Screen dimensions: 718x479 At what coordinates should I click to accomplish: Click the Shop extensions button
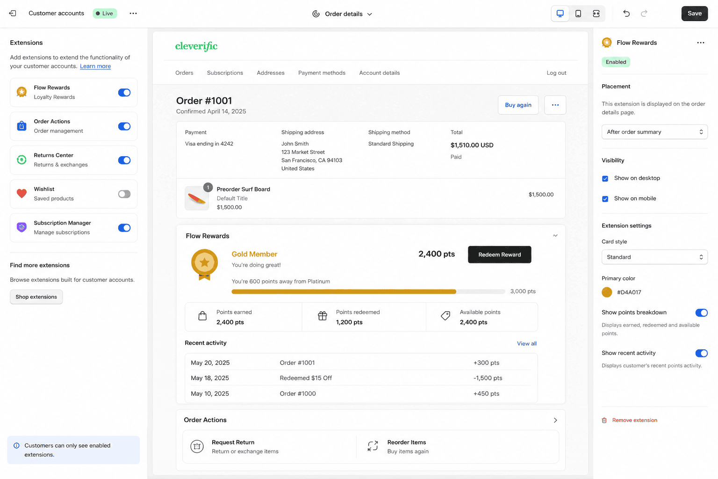click(x=36, y=297)
